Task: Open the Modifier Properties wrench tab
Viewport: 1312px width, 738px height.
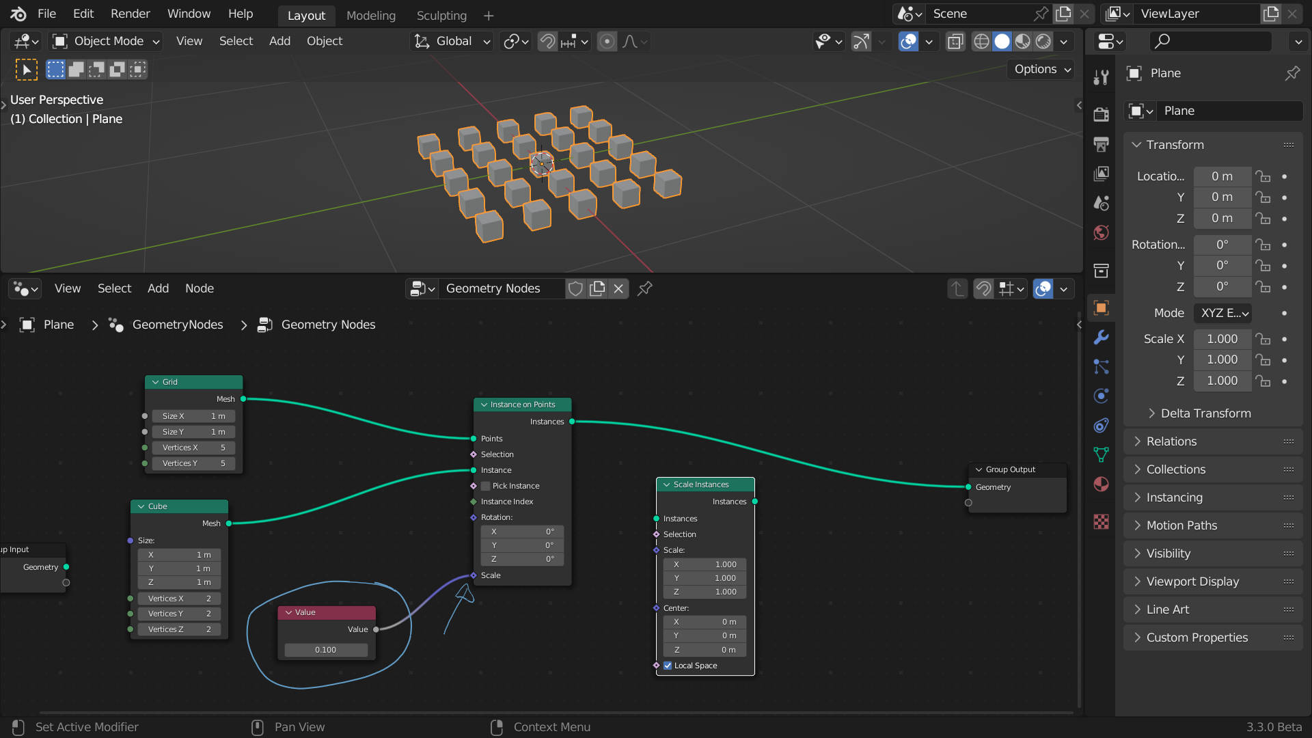Action: pyautogui.click(x=1102, y=338)
